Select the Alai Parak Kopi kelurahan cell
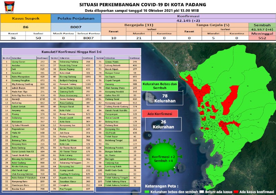276x195 pixels. pyautogui.click(x=24, y=170)
